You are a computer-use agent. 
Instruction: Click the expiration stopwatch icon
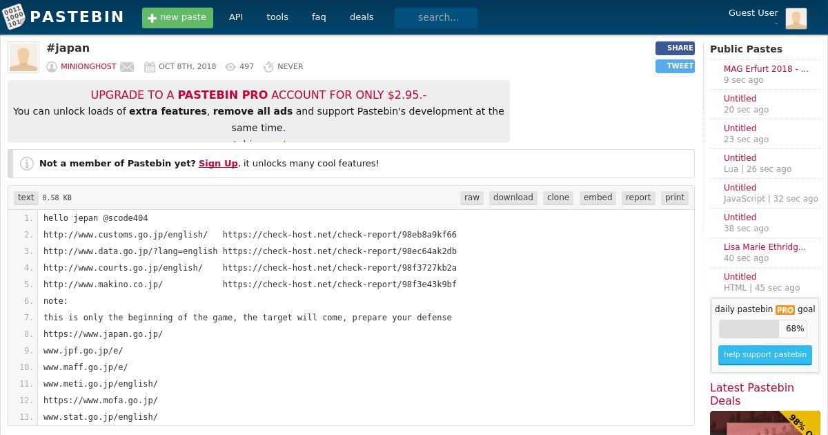click(x=268, y=67)
